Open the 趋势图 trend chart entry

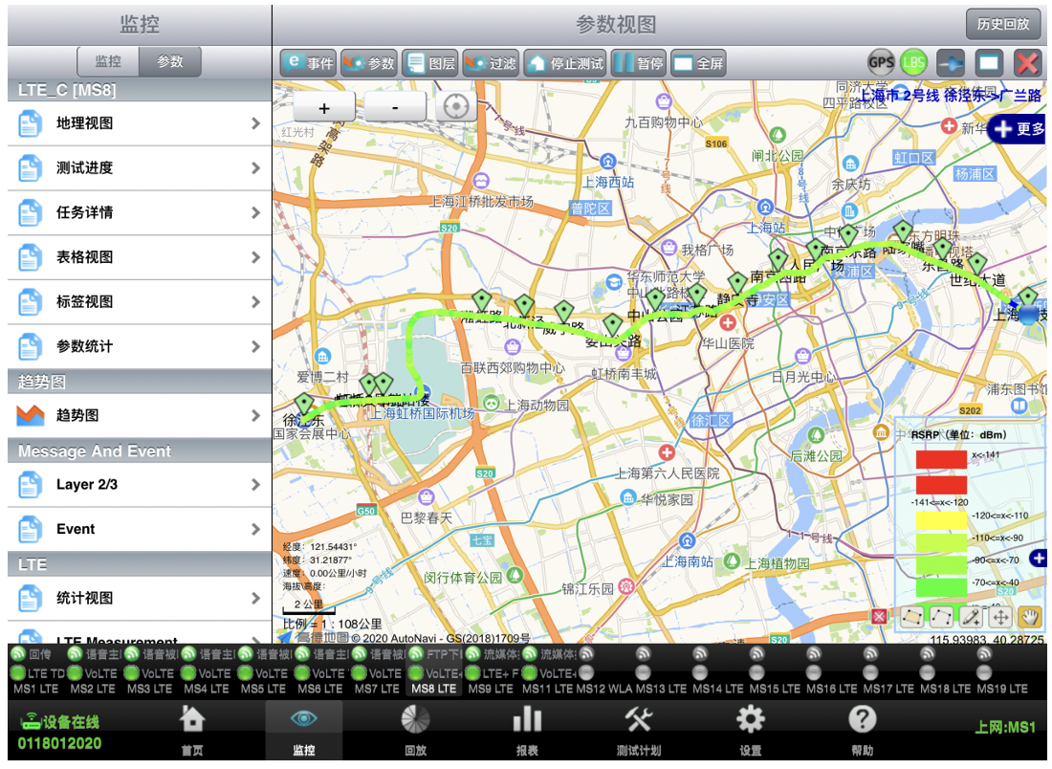[x=140, y=416]
